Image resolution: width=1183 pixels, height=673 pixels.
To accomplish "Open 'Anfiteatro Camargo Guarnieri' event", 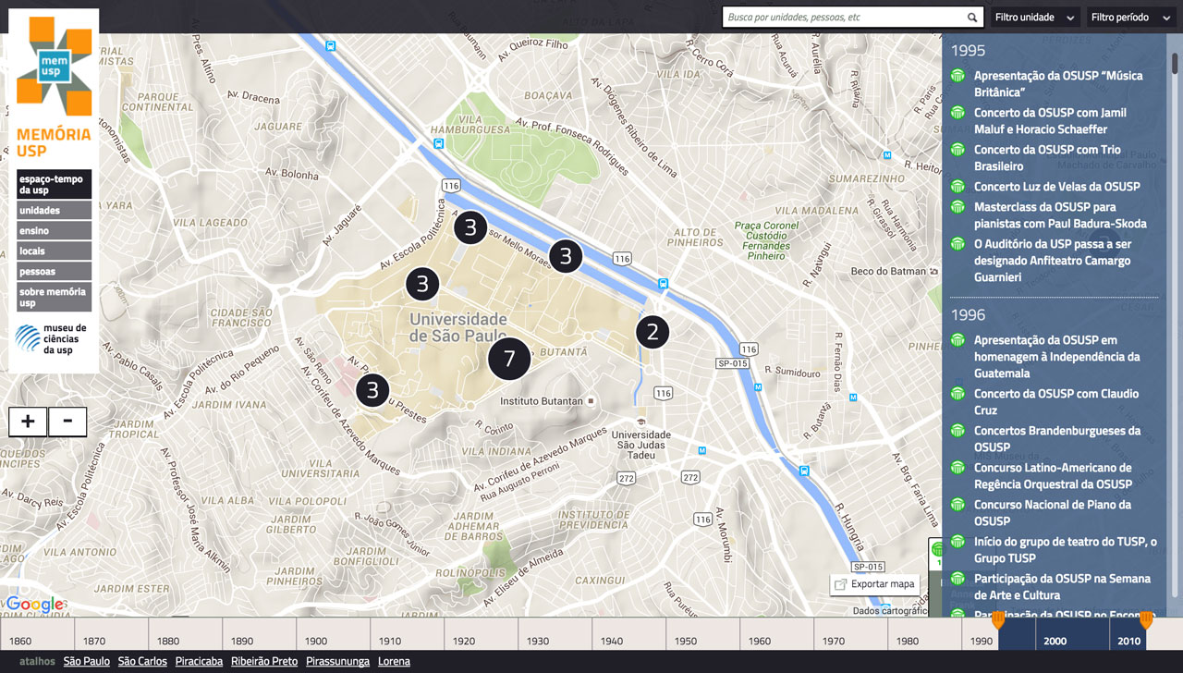I will [1053, 261].
